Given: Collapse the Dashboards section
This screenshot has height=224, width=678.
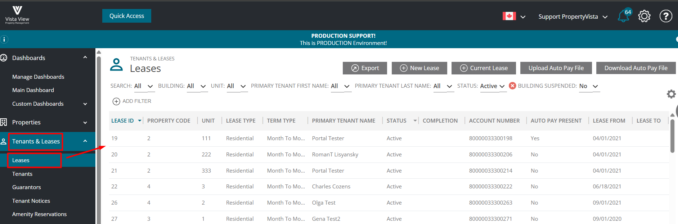Looking at the screenshot, I should coord(85,57).
